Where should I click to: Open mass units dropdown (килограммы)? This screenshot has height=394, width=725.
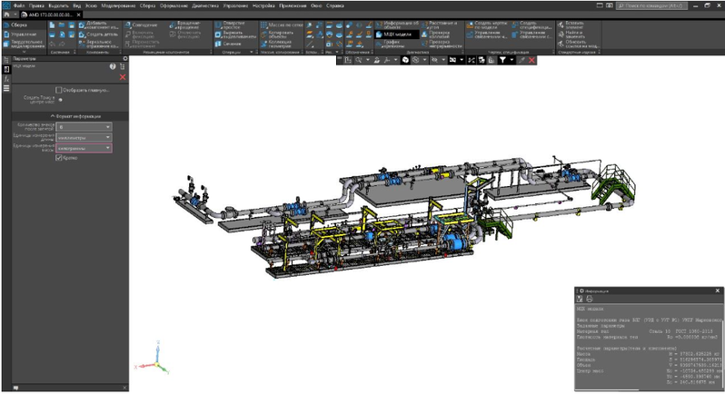point(84,148)
